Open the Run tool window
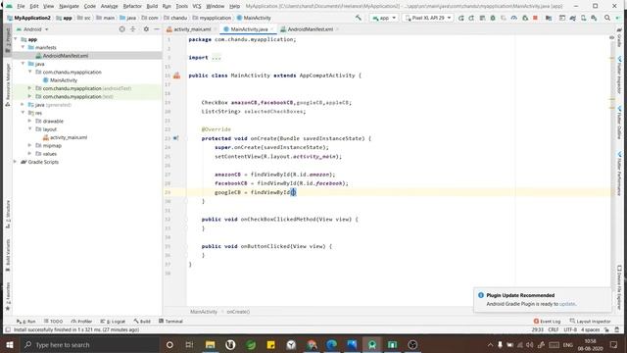Viewport: 627px width, 353px height. [x=26, y=321]
